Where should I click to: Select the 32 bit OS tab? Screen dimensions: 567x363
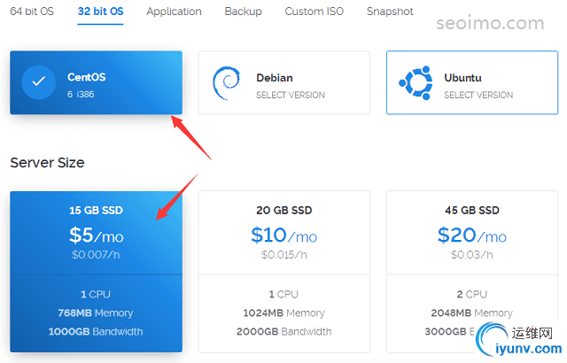pyautogui.click(x=100, y=12)
